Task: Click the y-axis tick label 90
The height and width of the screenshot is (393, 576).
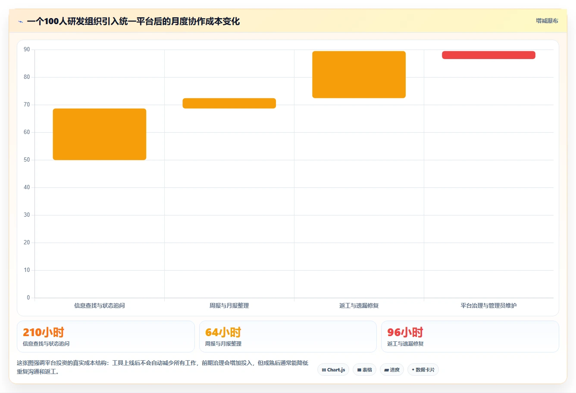Action: pos(27,50)
